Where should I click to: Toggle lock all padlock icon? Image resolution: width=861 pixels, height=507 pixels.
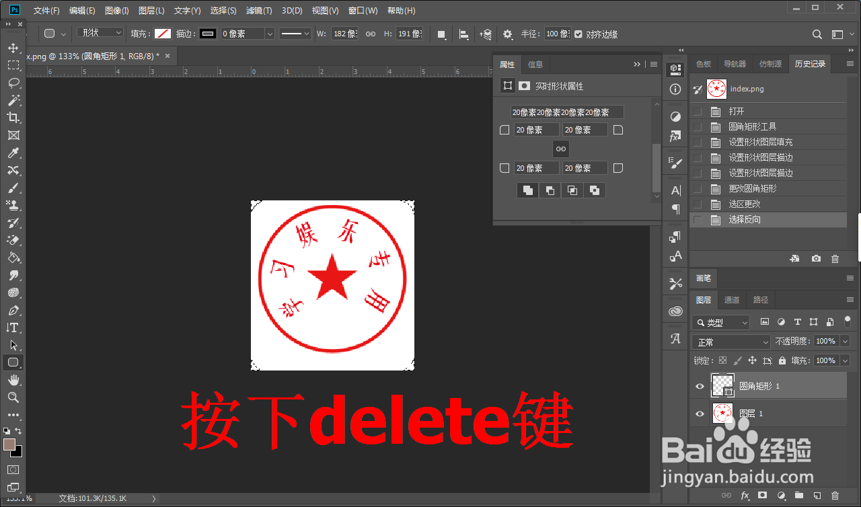(782, 360)
